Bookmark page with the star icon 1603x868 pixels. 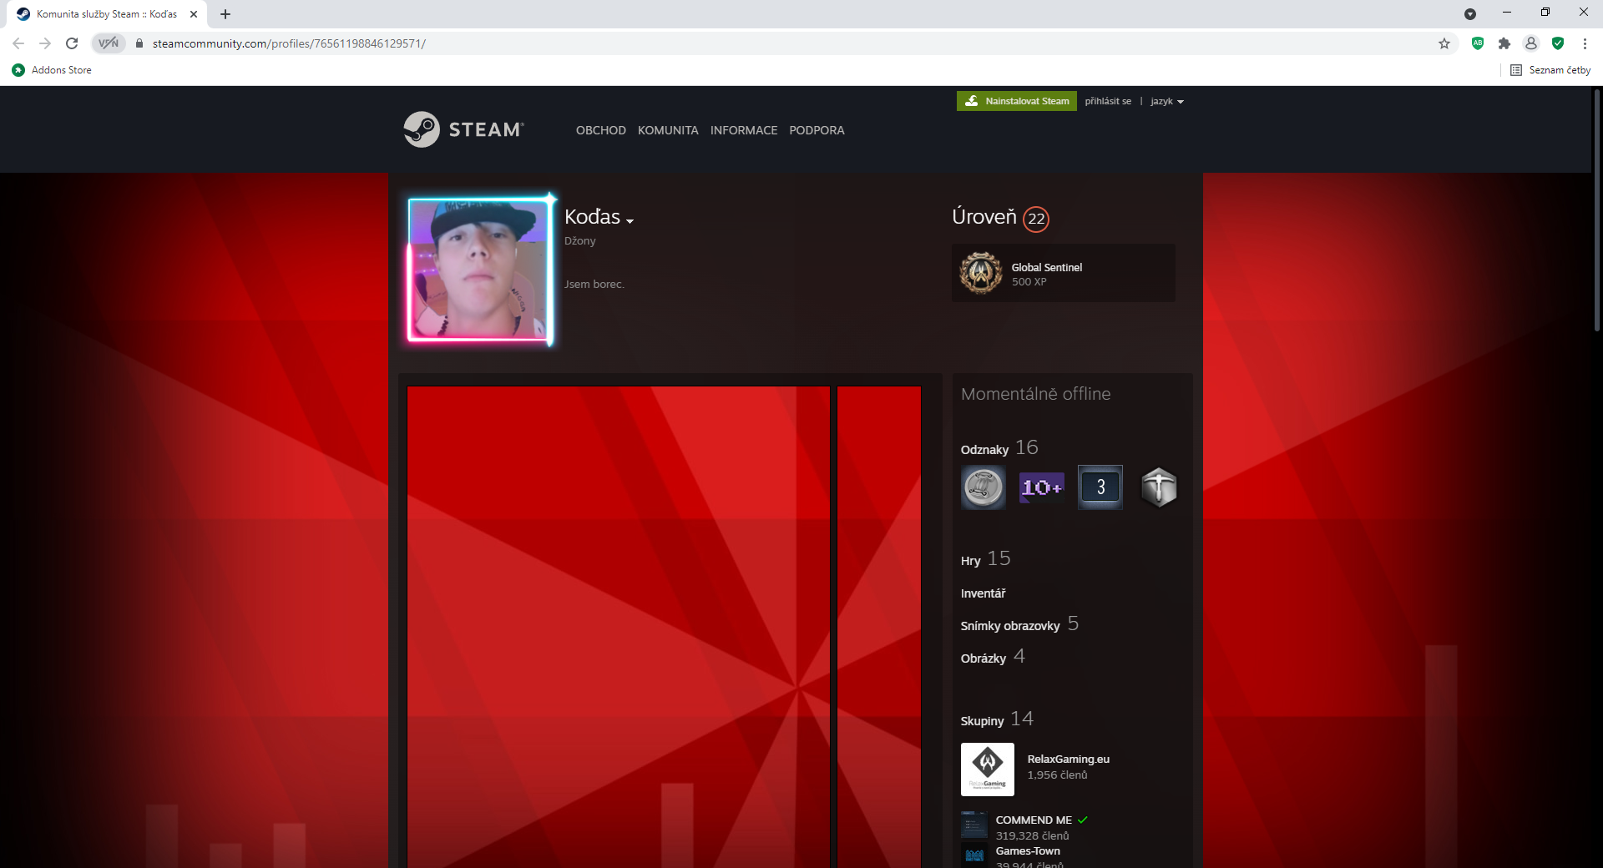coord(1444,43)
